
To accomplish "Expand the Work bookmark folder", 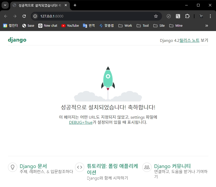I will (x=125, y=26).
